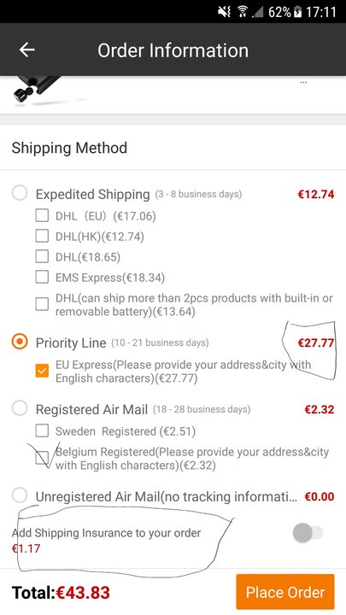The height and width of the screenshot is (615, 346).
Task: Check the DHL (EU) €17.06 checkbox
Action: [x=42, y=215]
